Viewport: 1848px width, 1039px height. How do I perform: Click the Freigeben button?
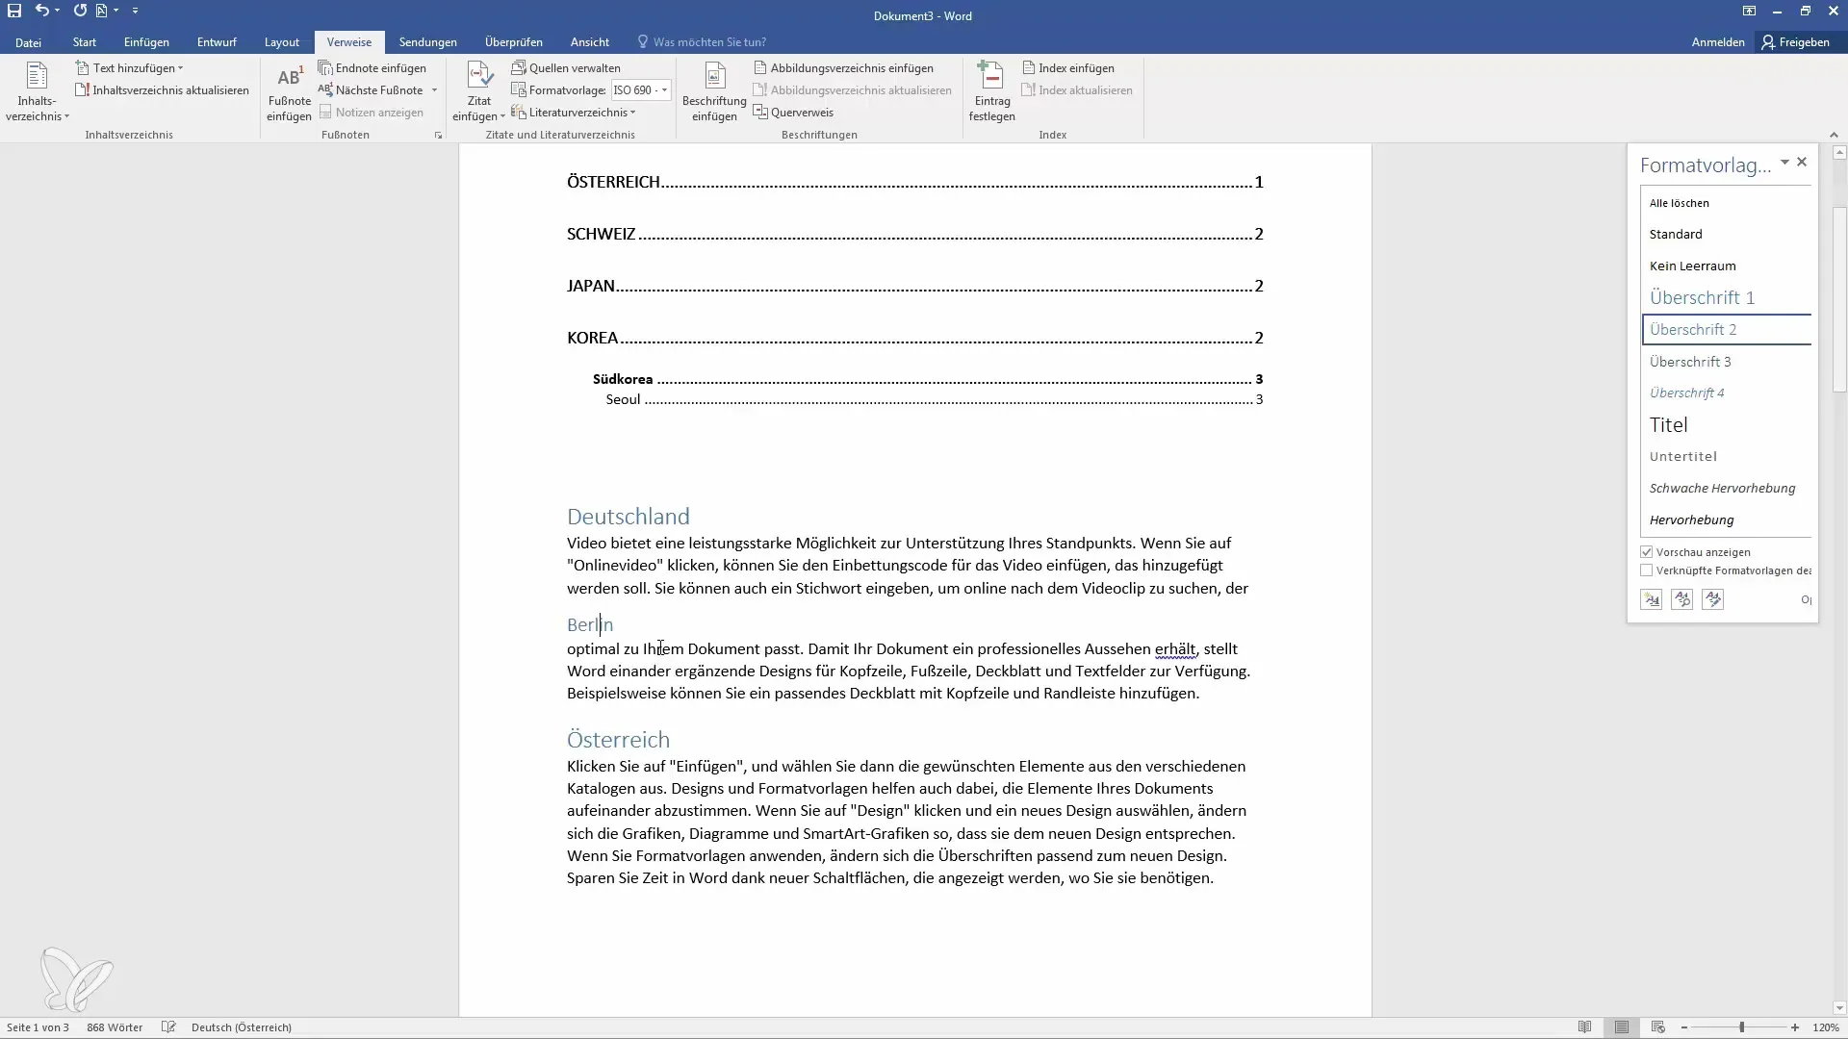1796,42
